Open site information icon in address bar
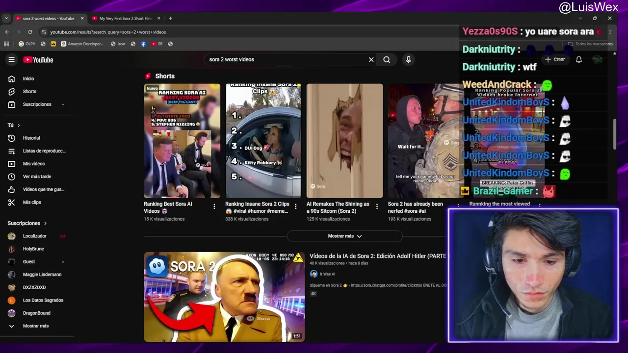Viewport: 628px width, 353px height. (x=44, y=32)
